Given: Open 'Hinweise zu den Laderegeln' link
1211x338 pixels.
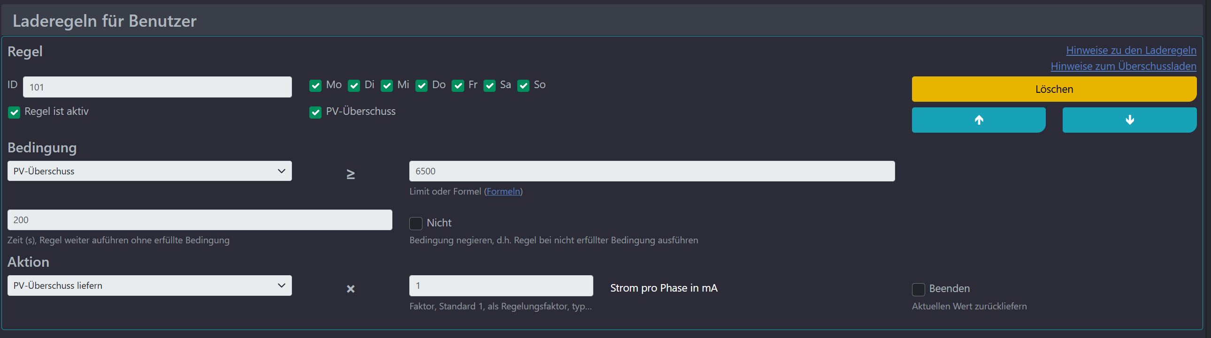Looking at the screenshot, I should pyautogui.click(x=1131, y=50).
